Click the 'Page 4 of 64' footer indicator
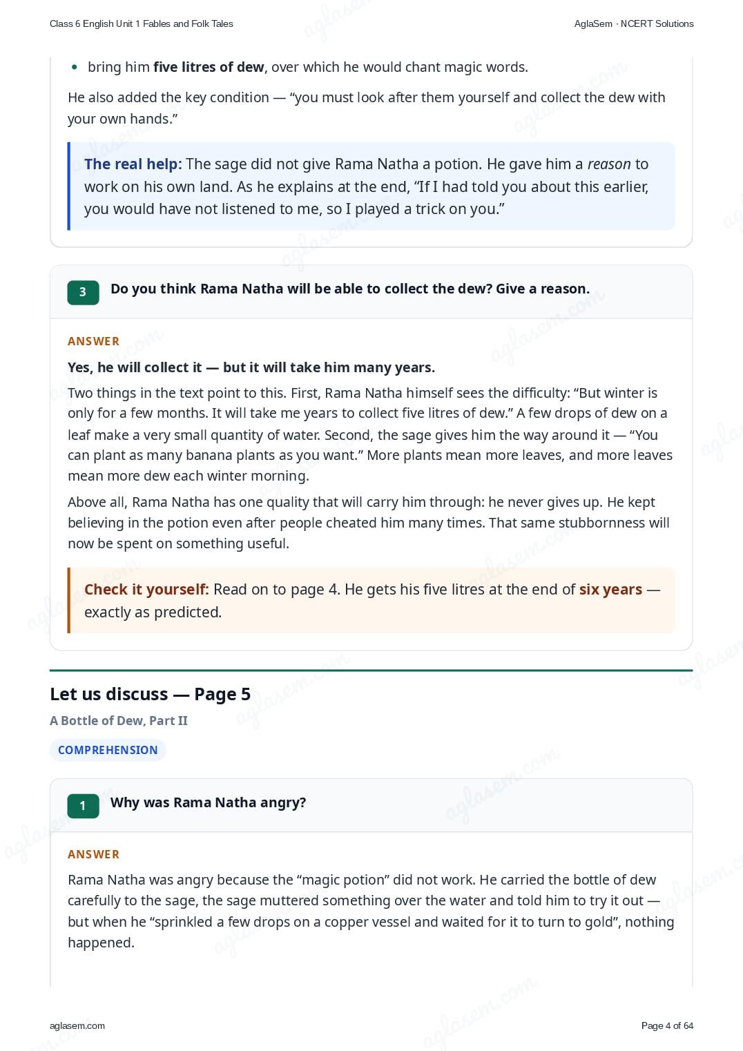Viewport: 743px width, 1051px height. tap(667, 1025)
